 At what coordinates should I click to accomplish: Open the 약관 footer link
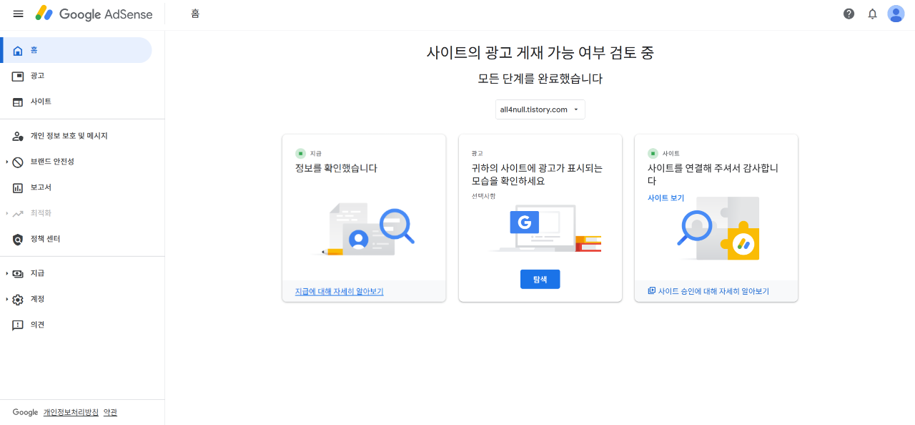point(110,412)
